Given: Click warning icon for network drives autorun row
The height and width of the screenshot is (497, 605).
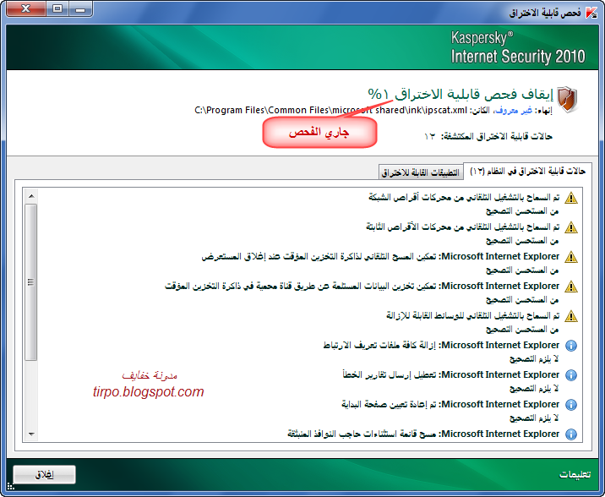Looking at the screenshot, I should point(571,198).
